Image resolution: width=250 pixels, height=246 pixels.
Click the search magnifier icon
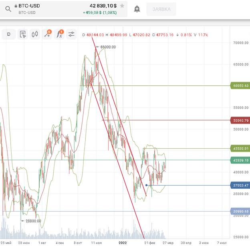tap(8, 9)
